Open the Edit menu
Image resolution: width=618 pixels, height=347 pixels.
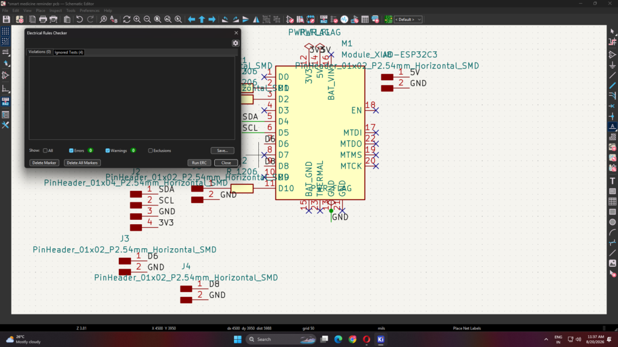(x=16, y=11)
